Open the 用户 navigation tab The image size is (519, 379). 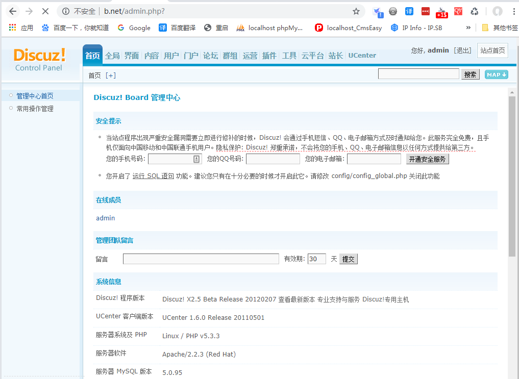click(x=171, y=56)
